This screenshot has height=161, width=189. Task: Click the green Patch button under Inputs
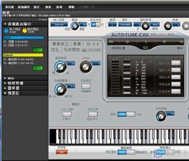[x=38, y=50]
